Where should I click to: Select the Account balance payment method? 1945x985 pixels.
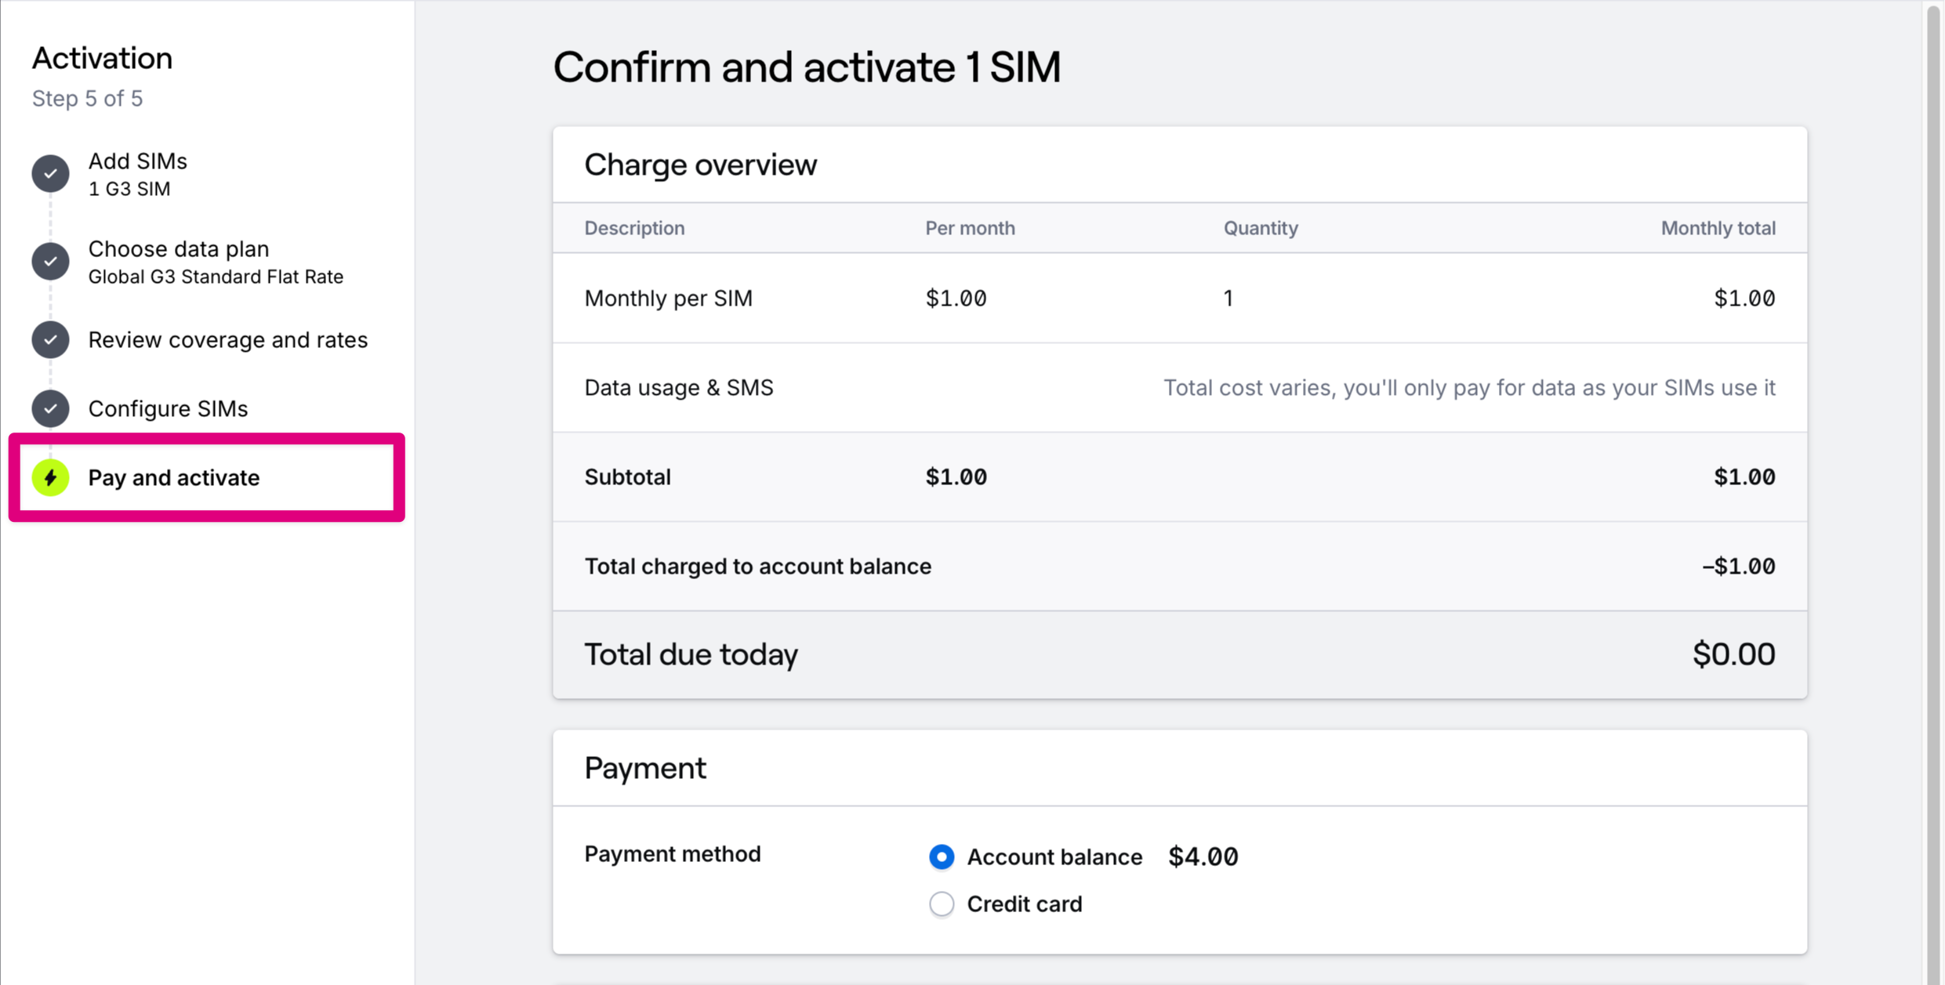(941, 856)
